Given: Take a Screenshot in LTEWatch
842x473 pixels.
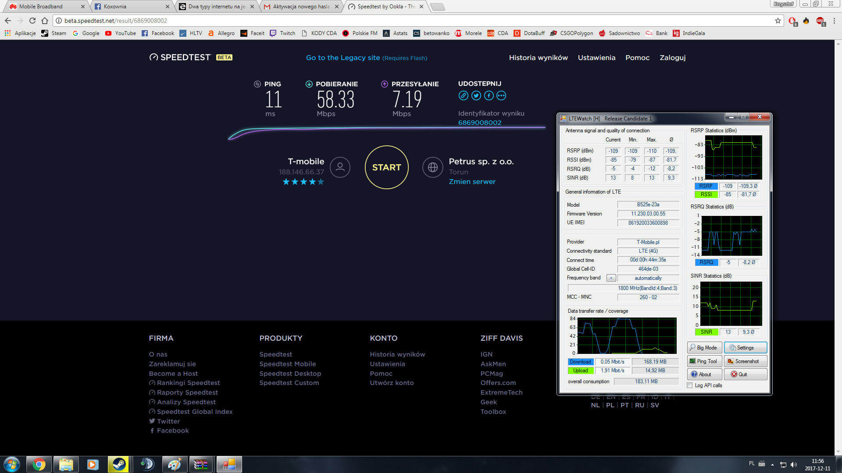Looking at the screenshot, I should coord(746,361).
